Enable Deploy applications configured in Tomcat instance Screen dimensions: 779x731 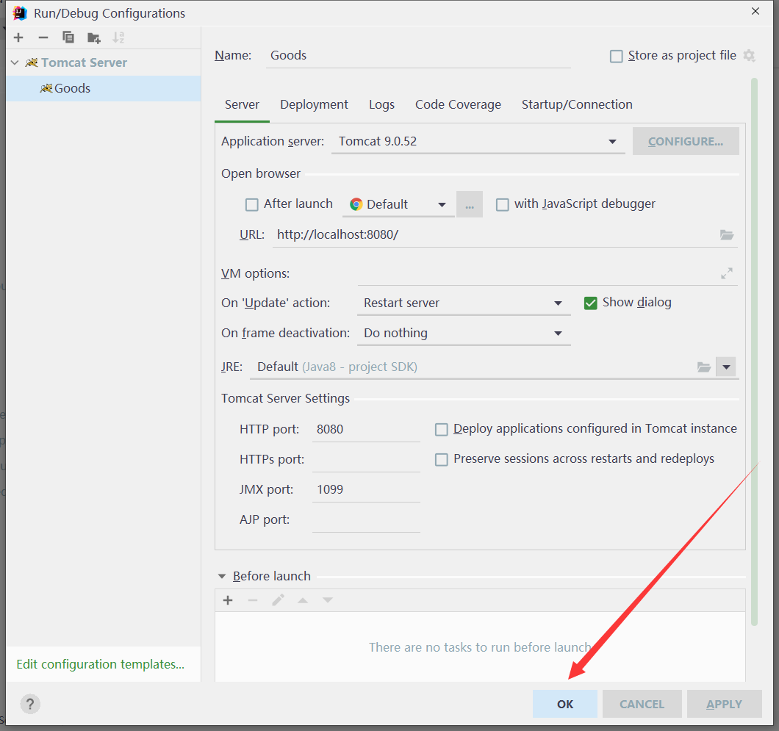pos(441,430)
